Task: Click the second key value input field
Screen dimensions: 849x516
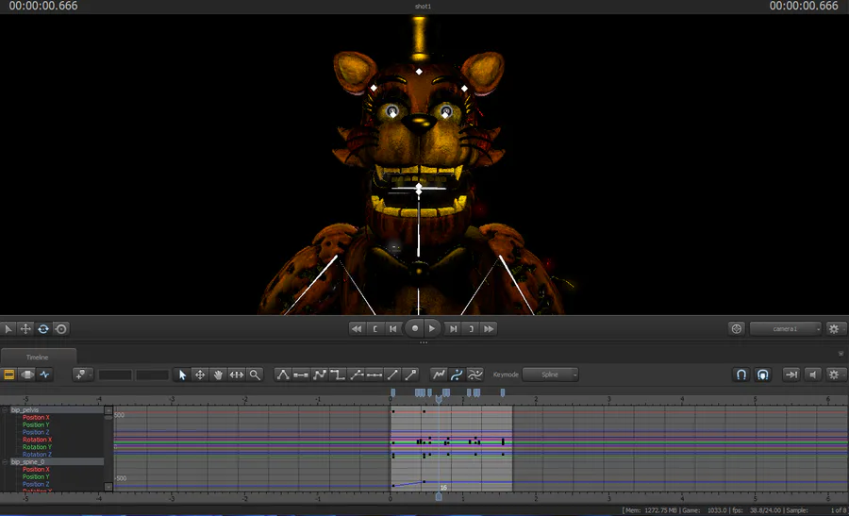Action: (x=152, y=375)
